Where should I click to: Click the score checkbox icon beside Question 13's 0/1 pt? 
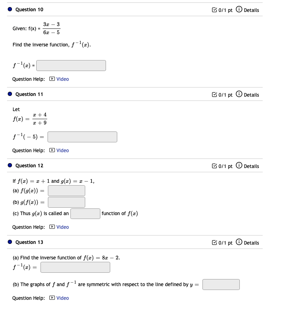214,243
